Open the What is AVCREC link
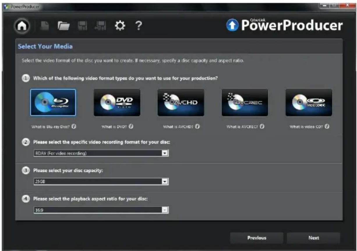Viewport: 357px width, 251px height. click(243, 127)
